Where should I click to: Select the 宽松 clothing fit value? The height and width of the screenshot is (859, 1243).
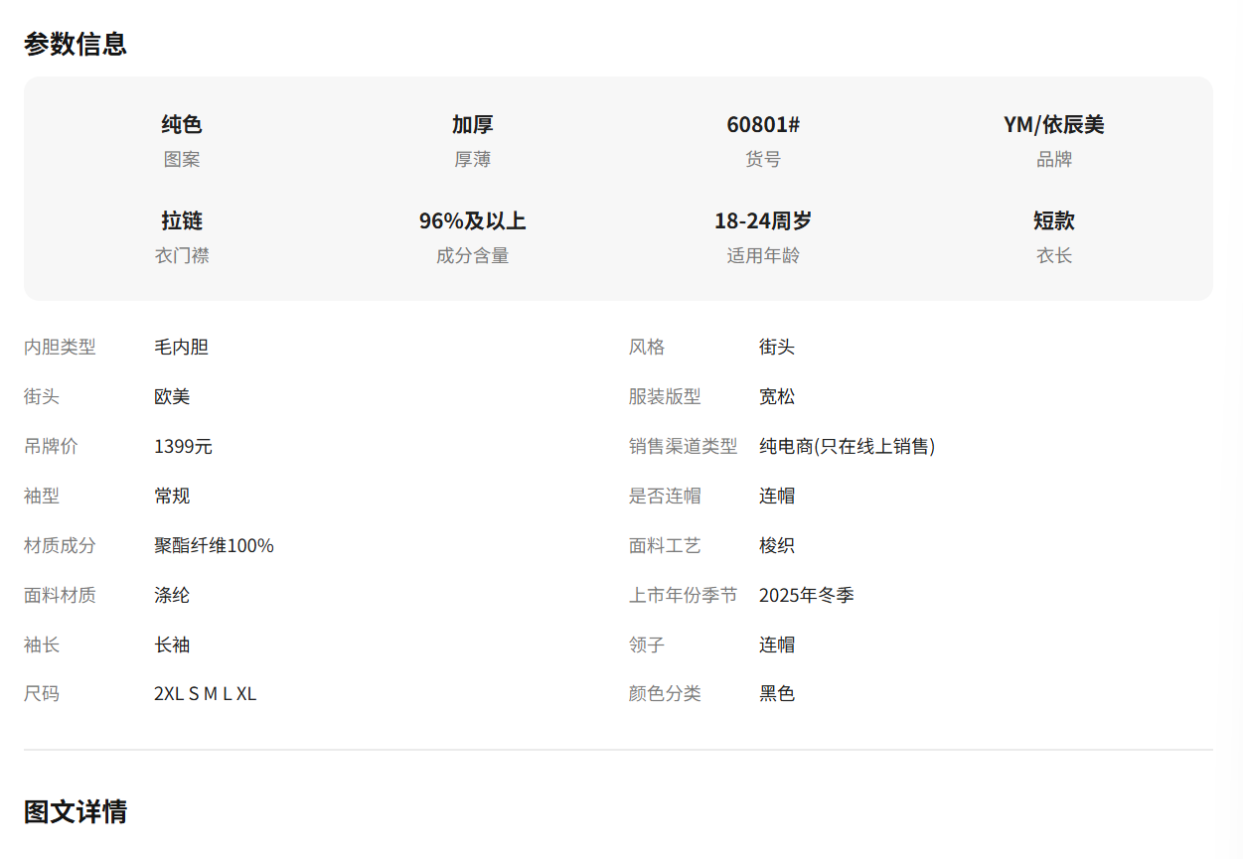click(777, 396)
